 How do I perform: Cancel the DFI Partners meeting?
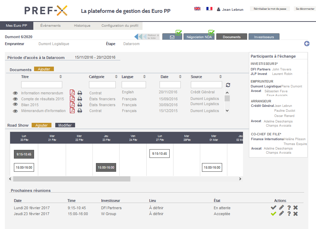(295, 207)
